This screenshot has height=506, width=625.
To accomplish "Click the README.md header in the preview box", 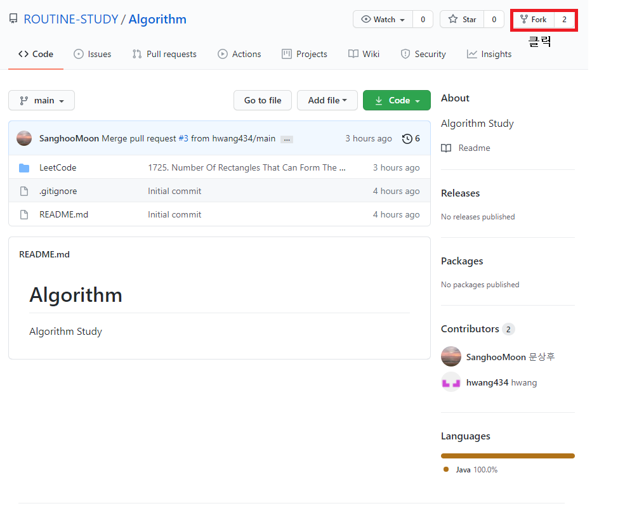I will (44, 255).
